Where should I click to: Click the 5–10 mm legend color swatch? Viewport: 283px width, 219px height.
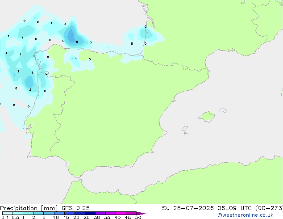[x=49, y=213]
